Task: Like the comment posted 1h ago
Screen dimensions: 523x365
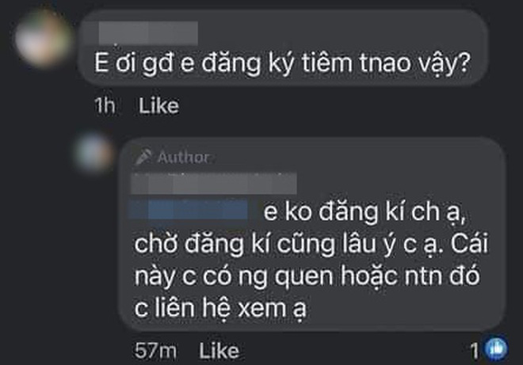Action: click(x=158, y=106)
